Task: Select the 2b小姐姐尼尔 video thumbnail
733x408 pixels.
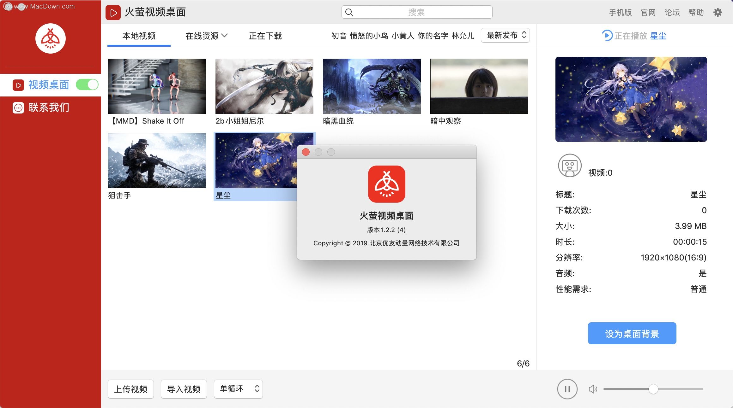Action: (264, 86)
